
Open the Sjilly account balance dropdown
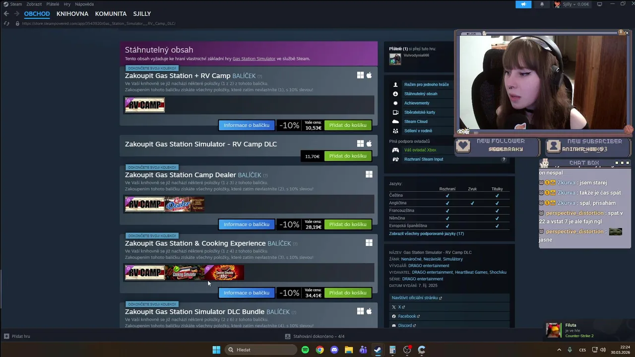coord(572,4)
